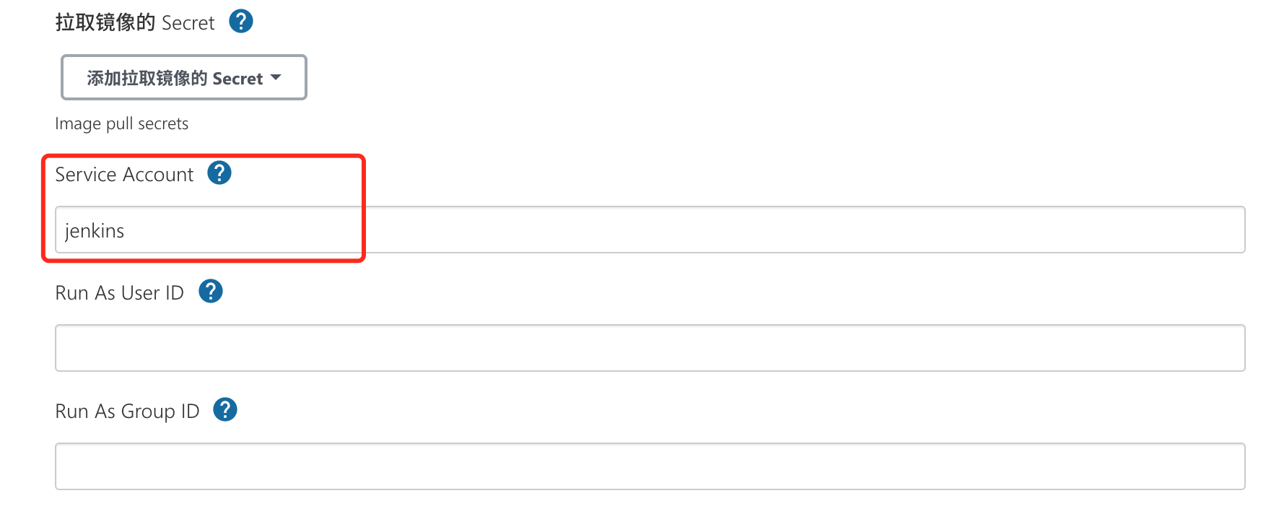
Task: Open help for 拉取镜像的 Secret
Action: [x=241, y=22]
